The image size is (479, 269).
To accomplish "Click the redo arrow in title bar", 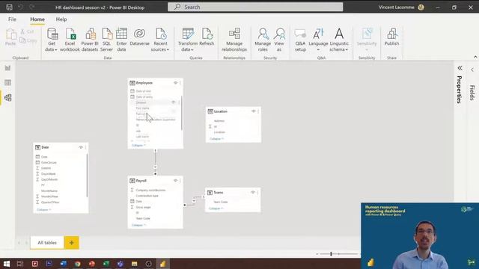I will [x=31, y=7].
